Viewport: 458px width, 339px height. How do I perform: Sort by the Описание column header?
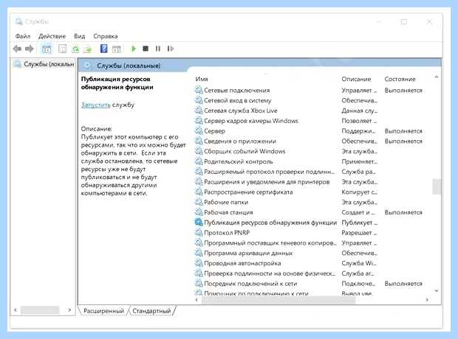tap(356, 79)
